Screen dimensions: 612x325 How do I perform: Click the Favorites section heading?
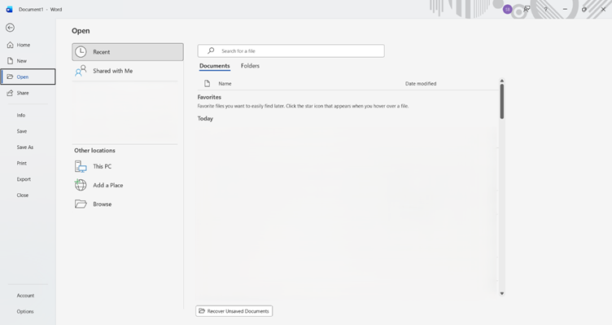pos(209,97)
